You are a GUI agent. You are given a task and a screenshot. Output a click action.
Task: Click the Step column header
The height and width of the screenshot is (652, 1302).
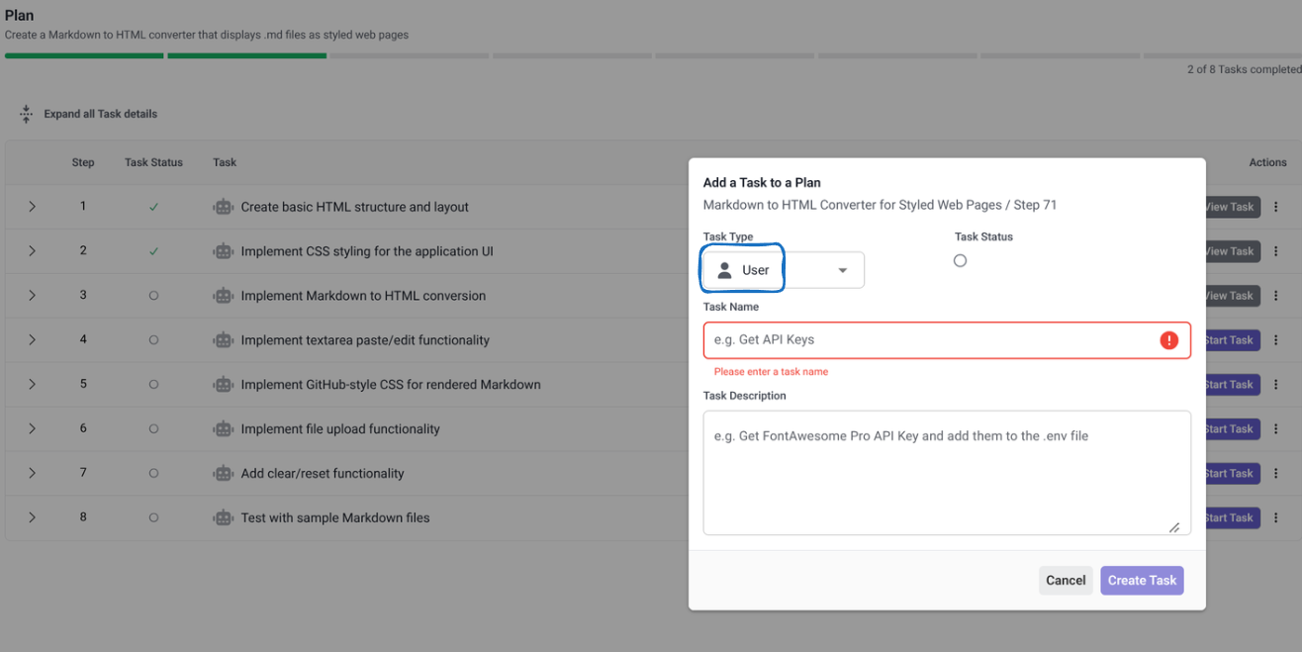83,162
